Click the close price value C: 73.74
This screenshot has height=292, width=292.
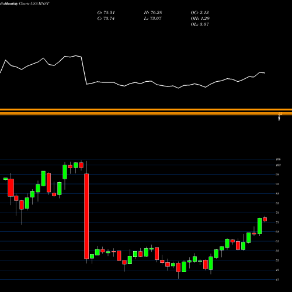tap(106, 19)
